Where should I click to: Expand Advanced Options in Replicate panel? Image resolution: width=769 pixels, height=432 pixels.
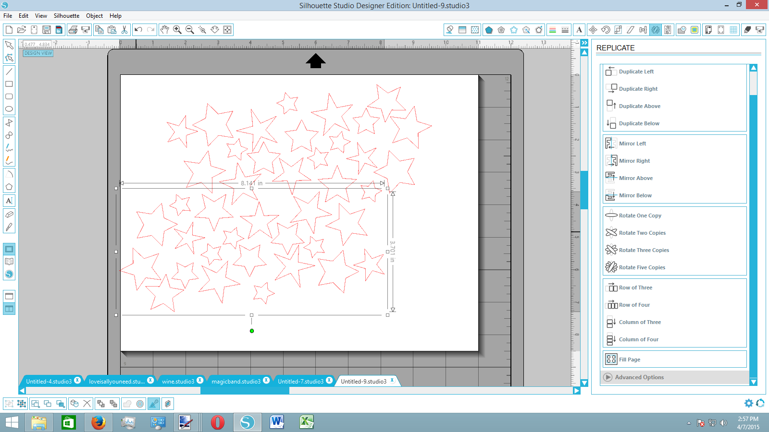pos(675,377)
